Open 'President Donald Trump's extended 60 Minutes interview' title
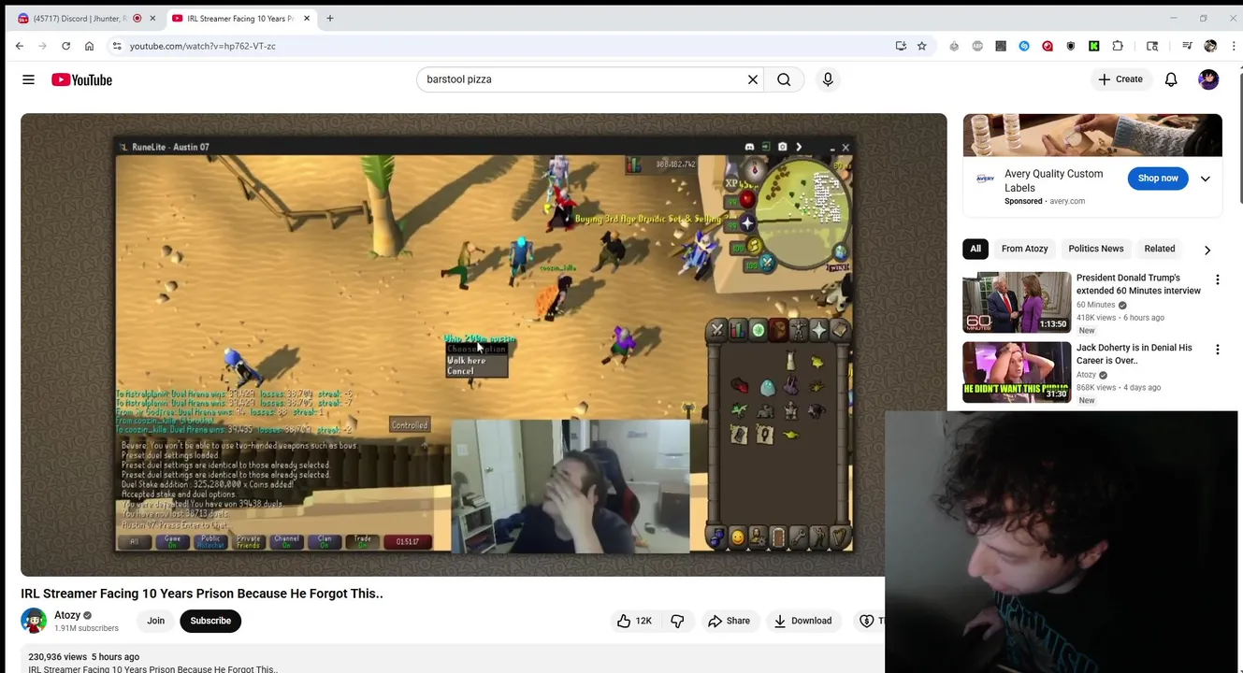The image size is (1243, 673). pyautogui.click(x=1138, y=284)
